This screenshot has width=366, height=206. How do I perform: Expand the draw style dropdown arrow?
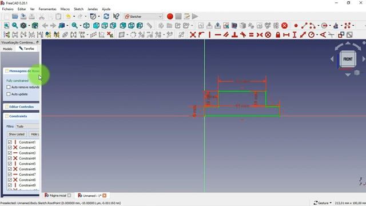coord(29,25)
